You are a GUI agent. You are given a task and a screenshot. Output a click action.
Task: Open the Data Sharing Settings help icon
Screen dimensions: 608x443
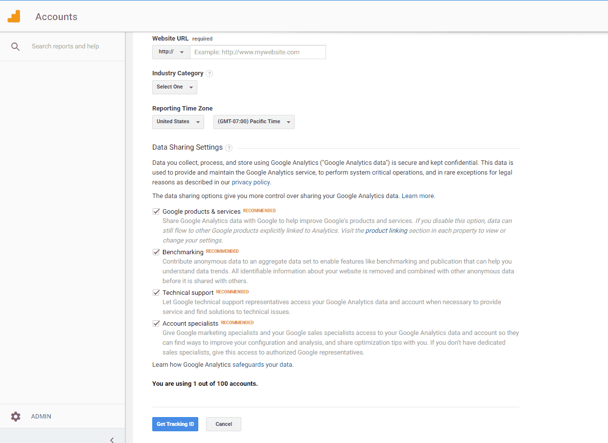[x=229, y=148]
